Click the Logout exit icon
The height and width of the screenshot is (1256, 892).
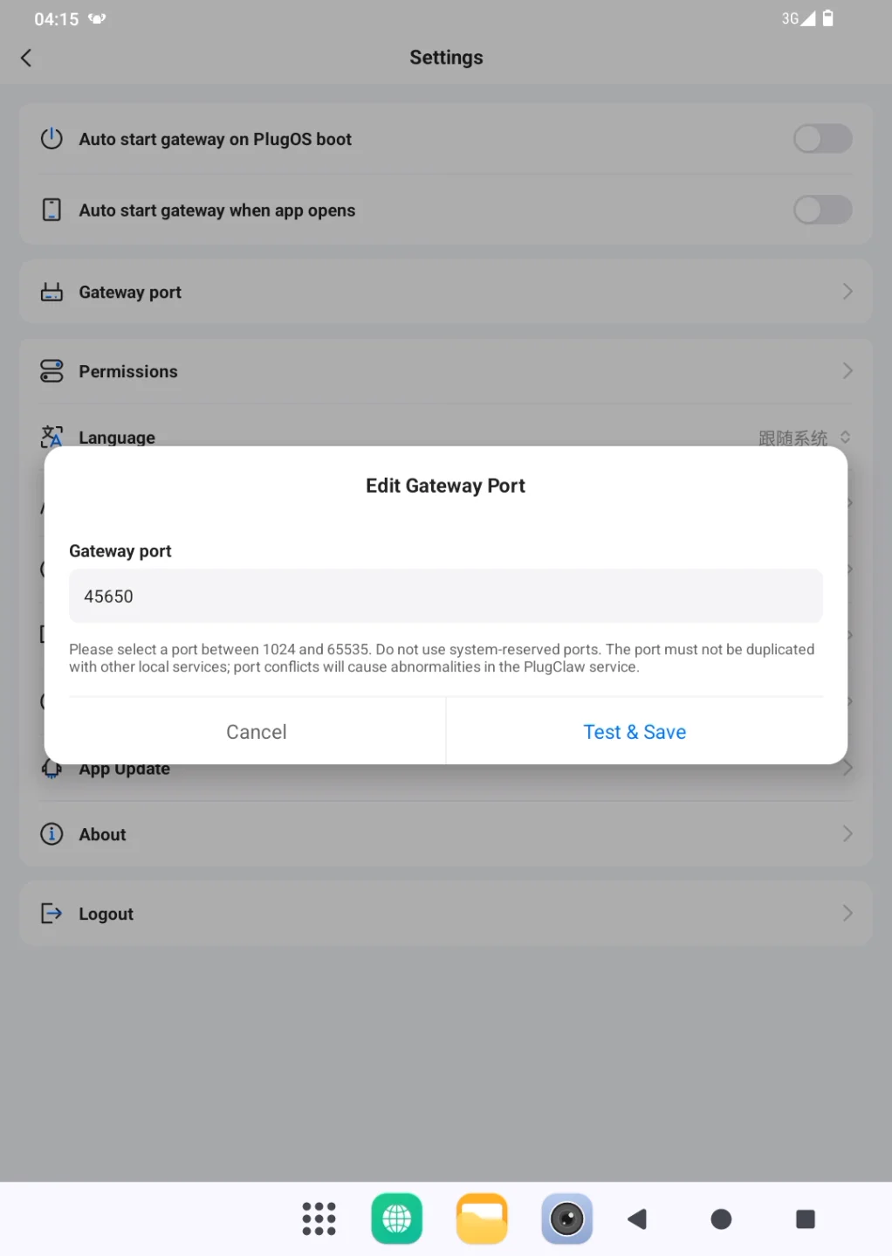pos(51,914)
